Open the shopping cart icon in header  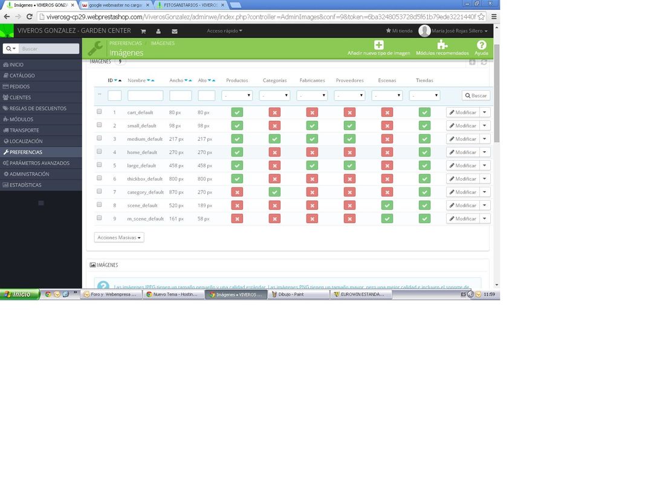click(143, 31)
